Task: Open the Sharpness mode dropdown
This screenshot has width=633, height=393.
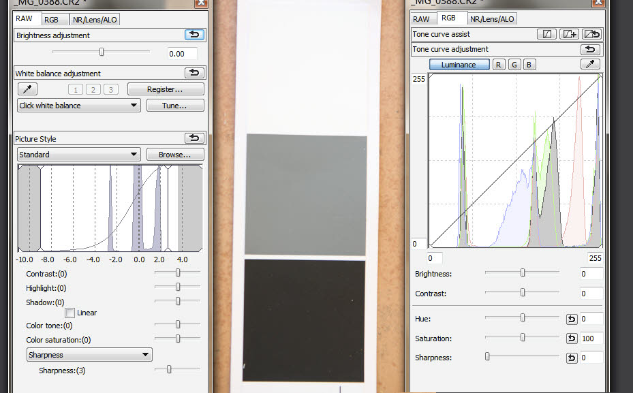Action: tap(89, 355)
